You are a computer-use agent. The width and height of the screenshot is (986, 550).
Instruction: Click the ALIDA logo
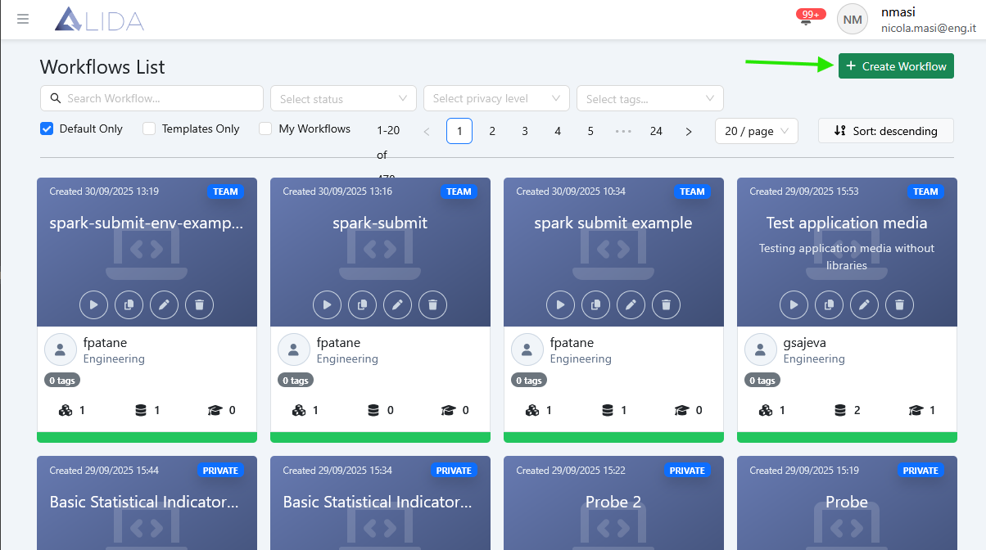(99, 20)
